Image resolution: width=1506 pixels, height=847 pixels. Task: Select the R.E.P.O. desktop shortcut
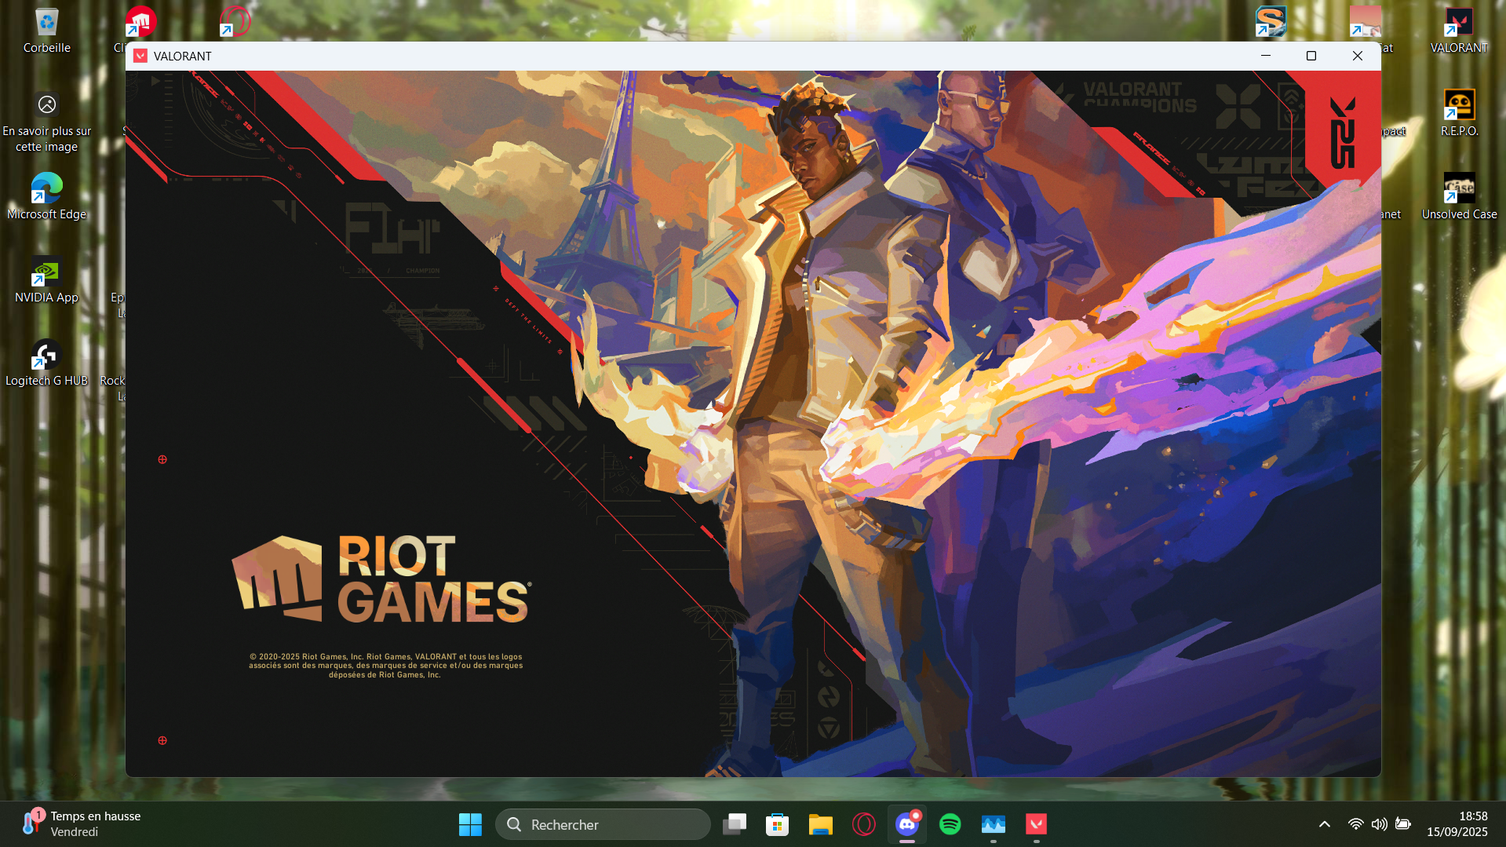click(x=1460, y=114)
